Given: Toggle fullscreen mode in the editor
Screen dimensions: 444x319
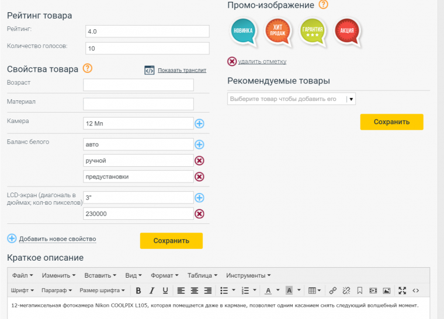Looking at the screenshot, I should (402, 290).
